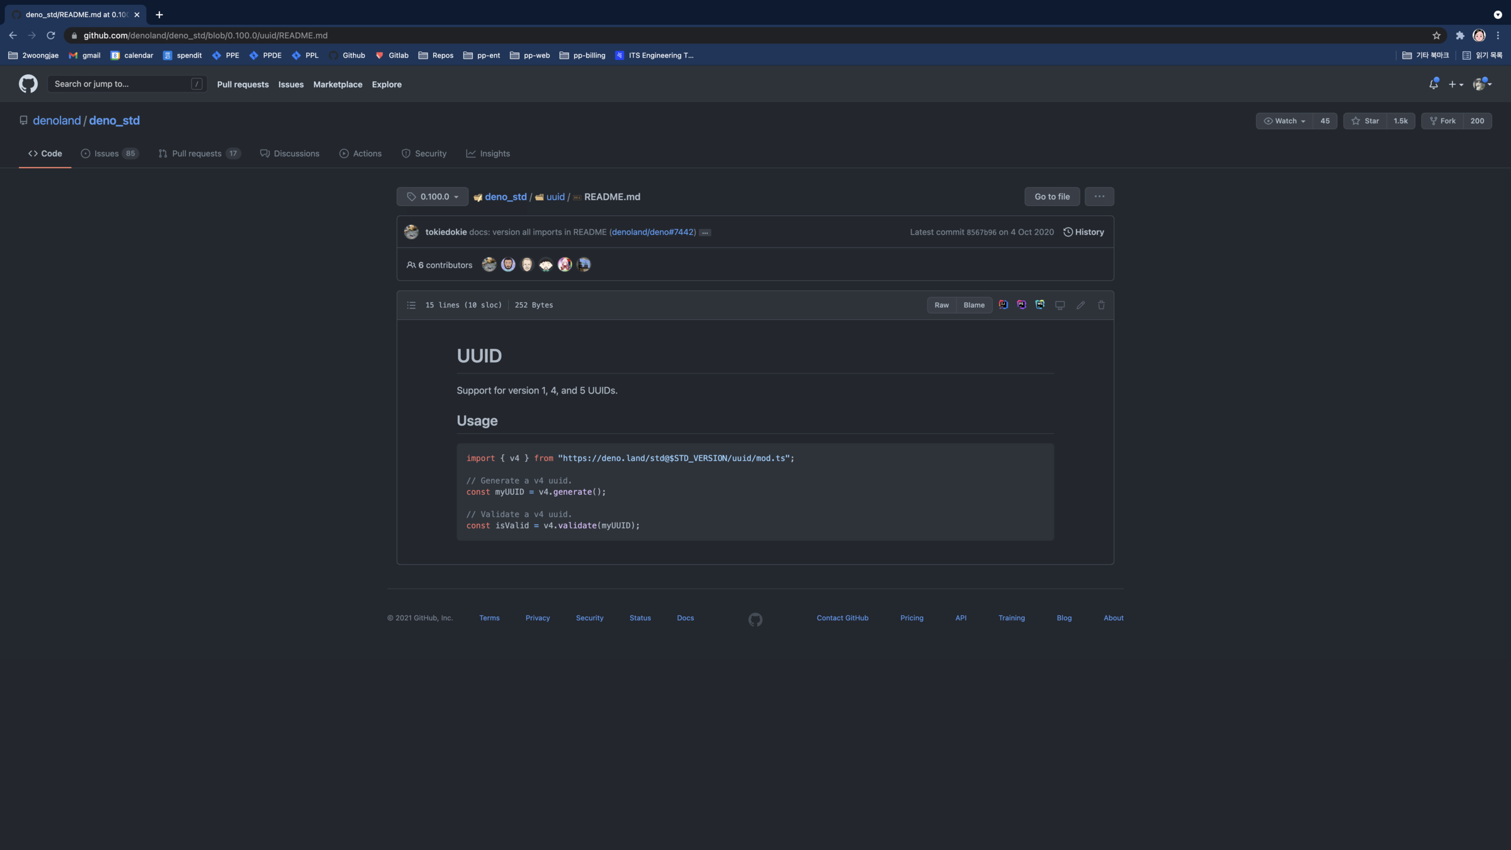Click the trash delete file icon
The image size is (1511, 850).
tap(1101, 305)
